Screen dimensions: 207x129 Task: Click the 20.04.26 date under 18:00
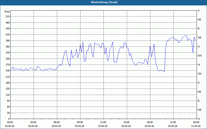pos(149,126)
